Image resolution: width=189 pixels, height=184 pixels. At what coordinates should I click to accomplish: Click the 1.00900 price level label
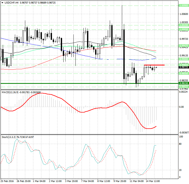[183, 5]
